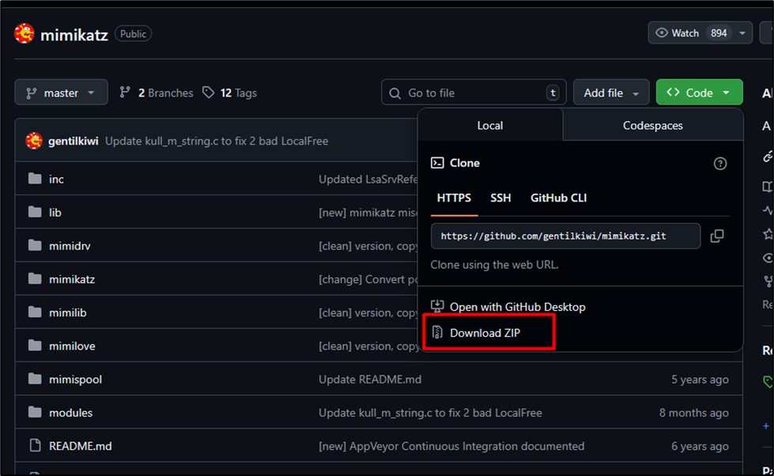Click the Public visibility badge

click(134, 33)
